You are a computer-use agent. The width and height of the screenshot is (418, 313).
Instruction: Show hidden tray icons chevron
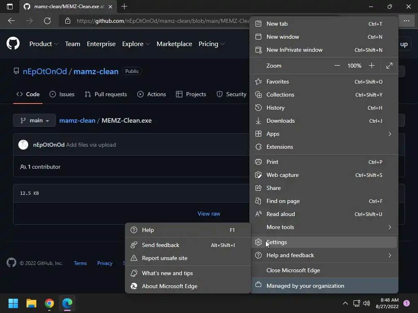tap(345, 303)
